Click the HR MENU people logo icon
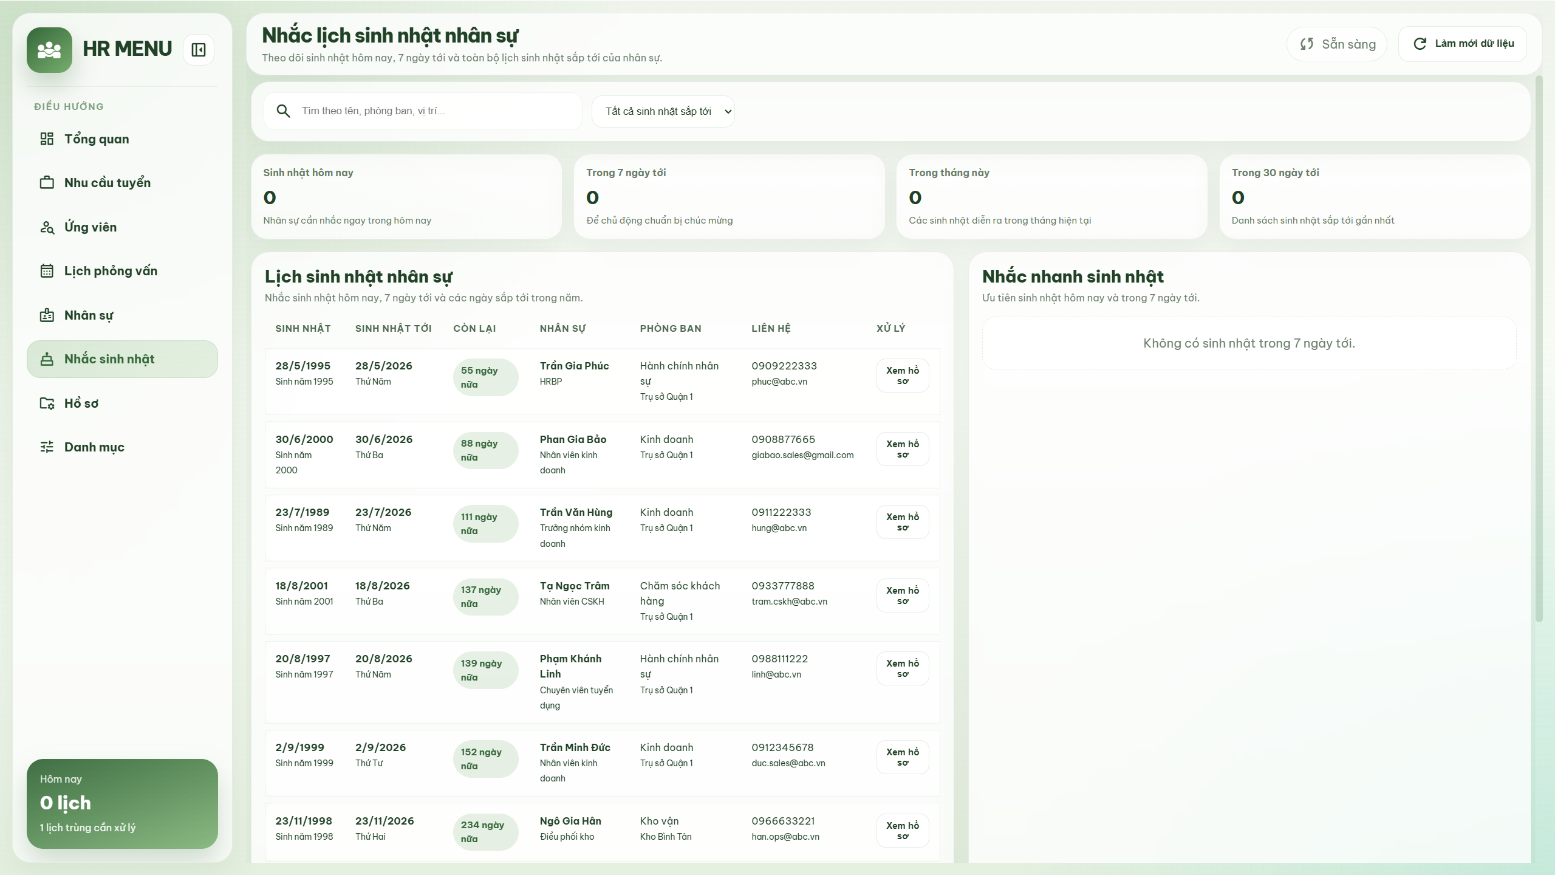Screen dimensions: 1555x875 point(49,49)
